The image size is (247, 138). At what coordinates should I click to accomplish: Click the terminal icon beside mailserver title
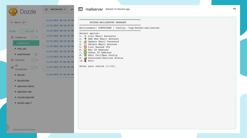point(81,9)
